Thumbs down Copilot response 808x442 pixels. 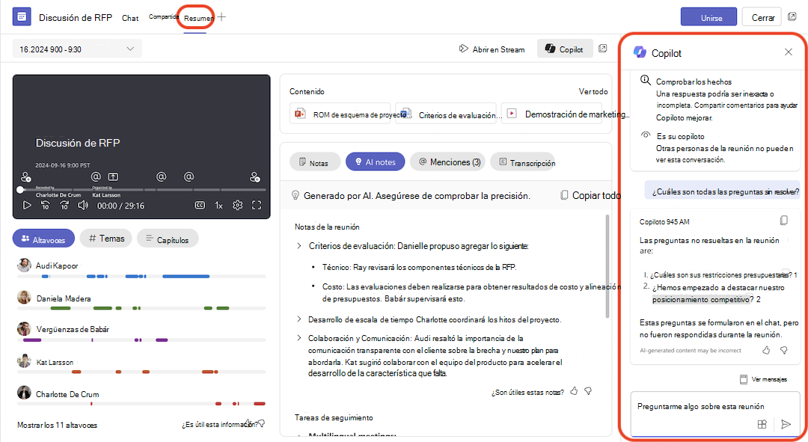pyautogui.click(x=784, y=350)
